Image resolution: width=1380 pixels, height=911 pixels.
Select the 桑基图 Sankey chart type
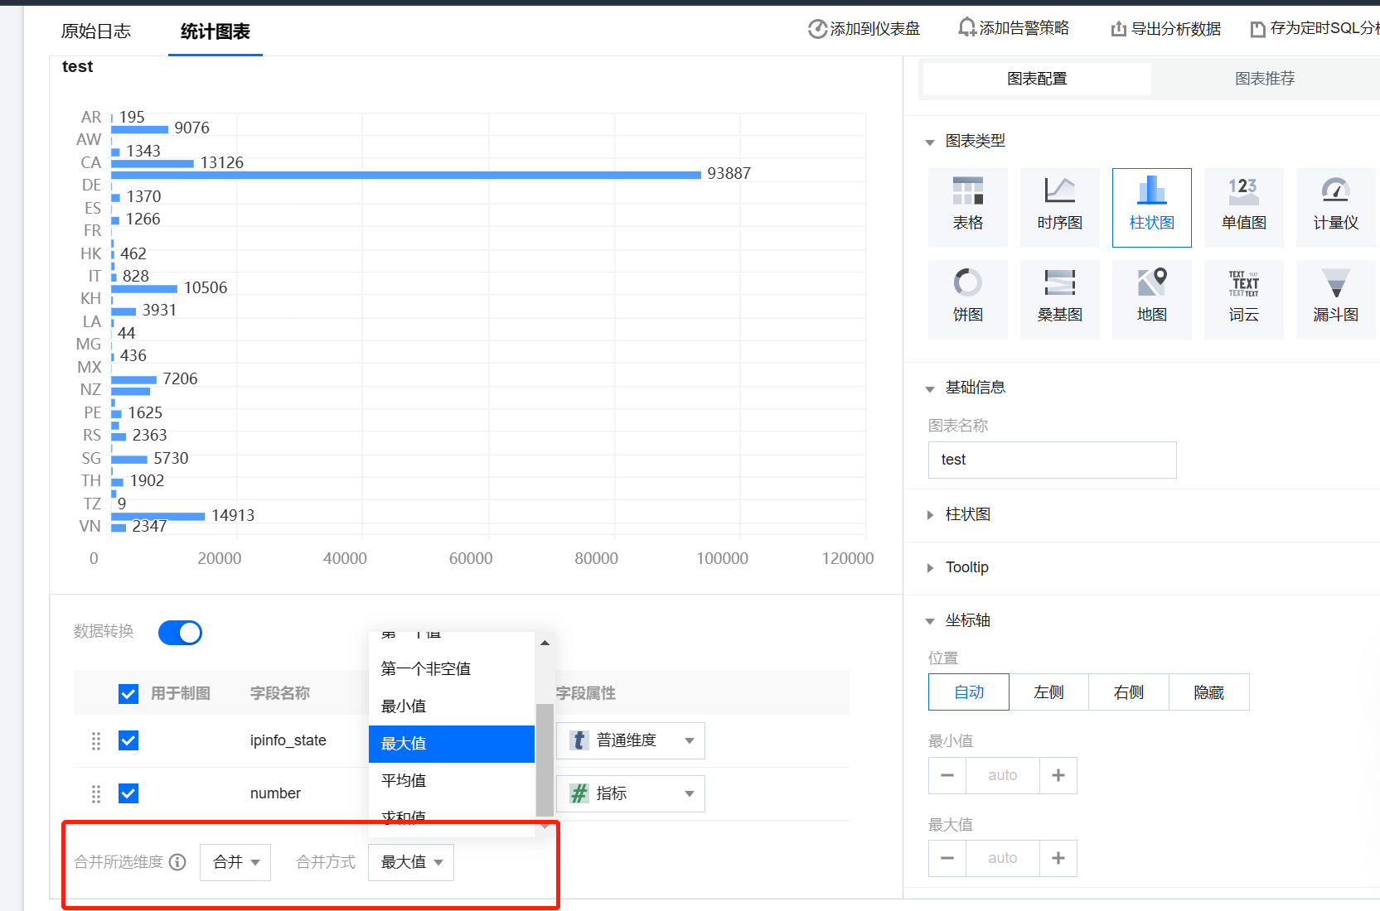[x=1059, y=300]
